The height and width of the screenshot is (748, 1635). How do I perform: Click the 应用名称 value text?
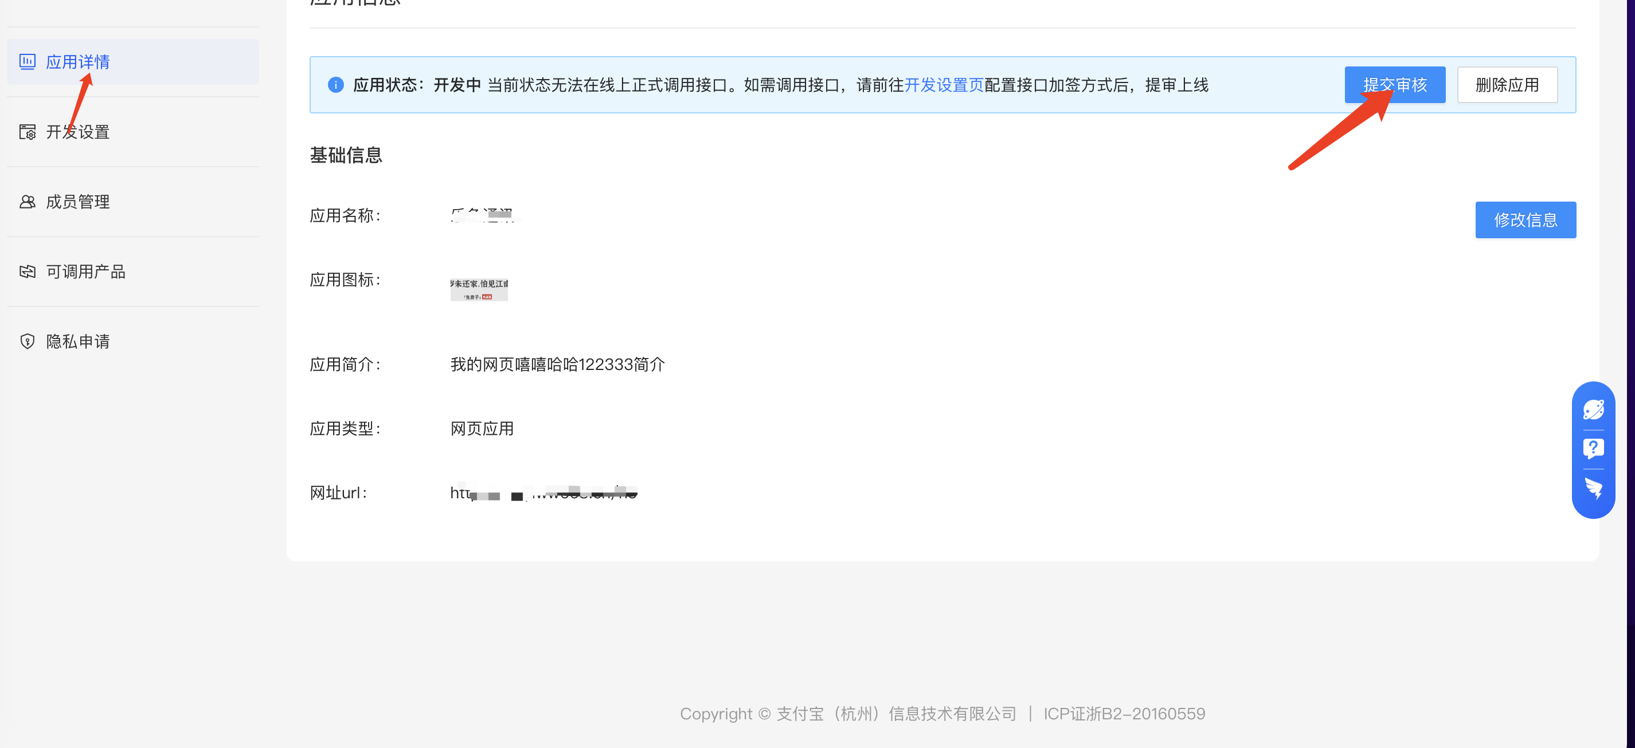482,215
